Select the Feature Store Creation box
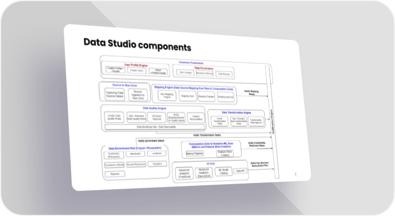Screen dimensions: 395x216 225,153
